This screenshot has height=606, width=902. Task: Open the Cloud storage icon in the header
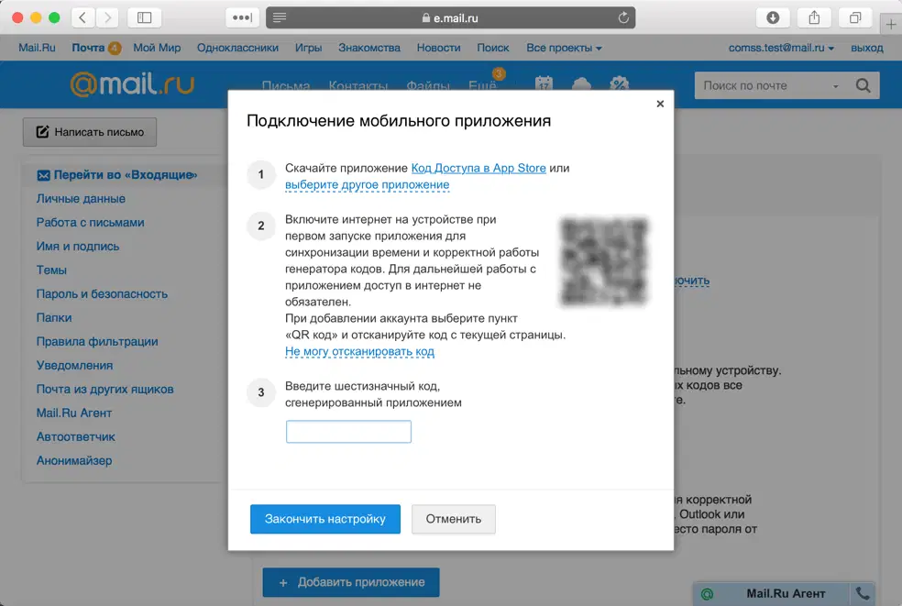[581, 82]
